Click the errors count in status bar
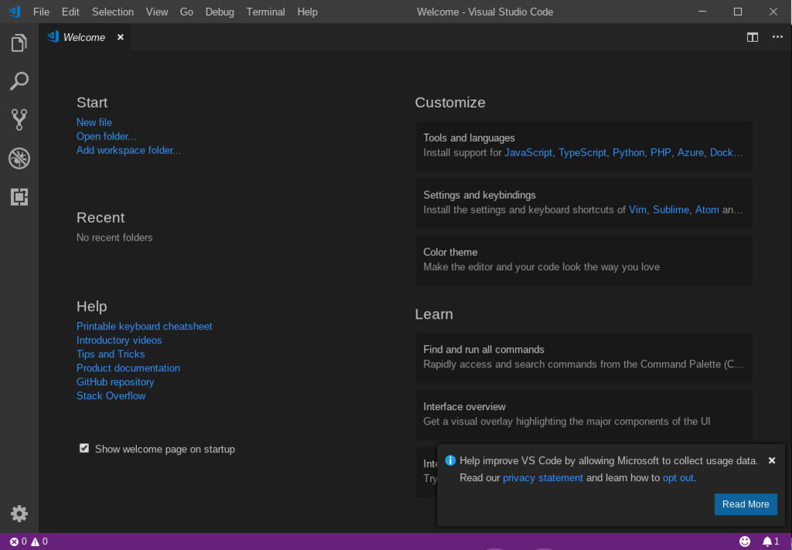This screenshot has height=550, width=792. point(19,541)
